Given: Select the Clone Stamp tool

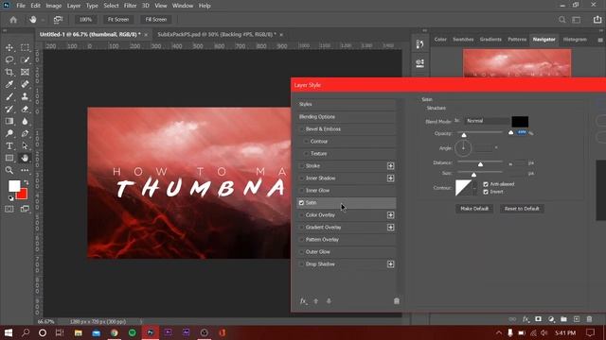Looking at the screenshot, I should pyautogui.click(x=25, y=96).
